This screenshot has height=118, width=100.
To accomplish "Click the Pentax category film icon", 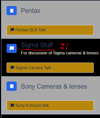I will 12,11.
